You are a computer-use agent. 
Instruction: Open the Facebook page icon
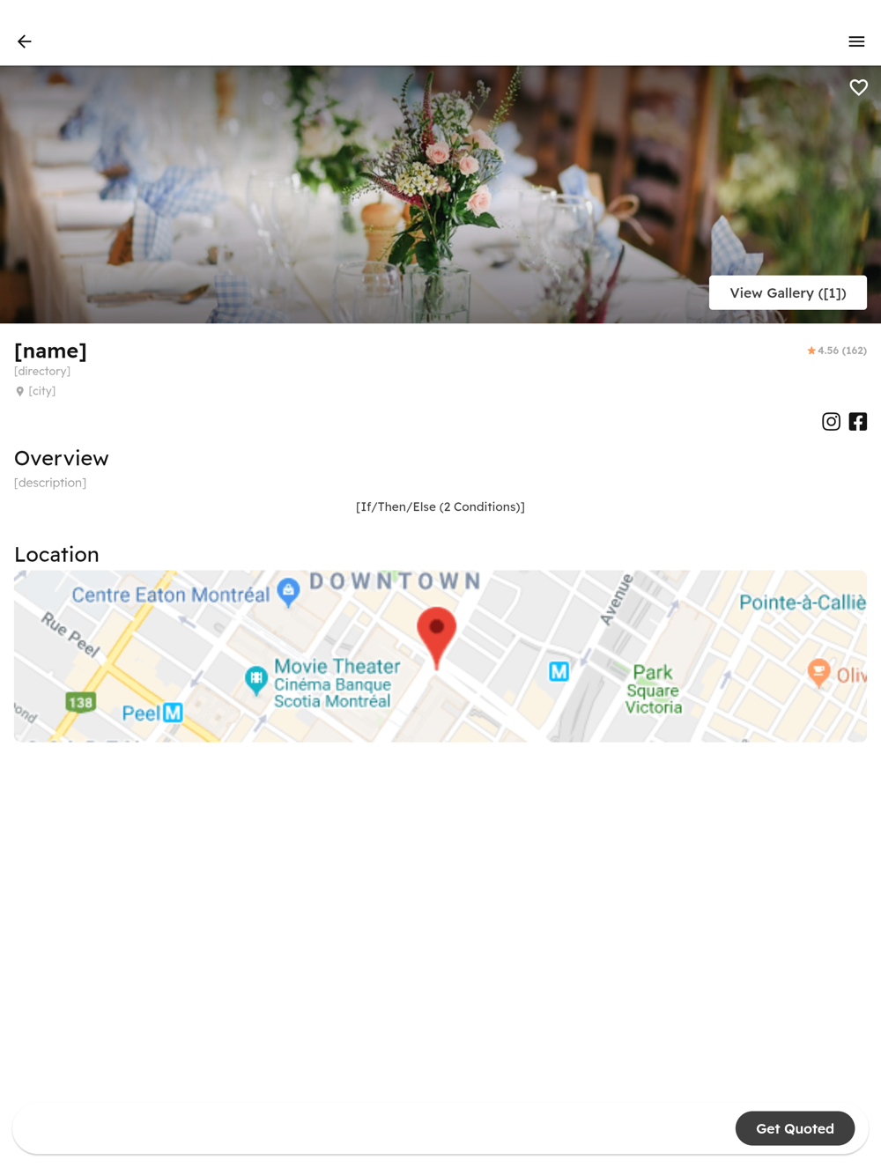pyautogui.click(x=858, y=422)
